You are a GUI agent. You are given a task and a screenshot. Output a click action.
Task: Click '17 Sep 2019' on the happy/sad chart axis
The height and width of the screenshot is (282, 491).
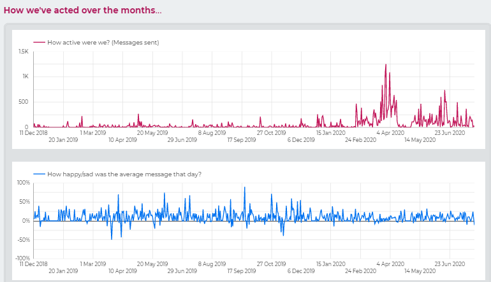point(242,271)
